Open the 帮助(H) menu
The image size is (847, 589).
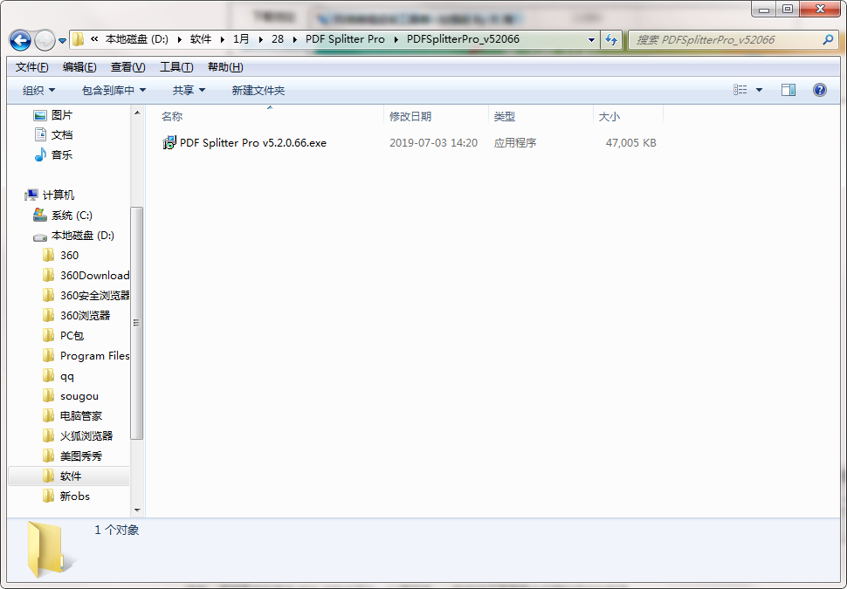pos(225,67)
